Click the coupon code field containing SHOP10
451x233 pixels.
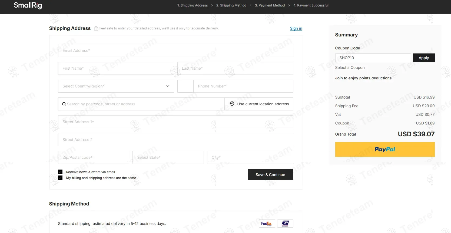click(373, 58)
